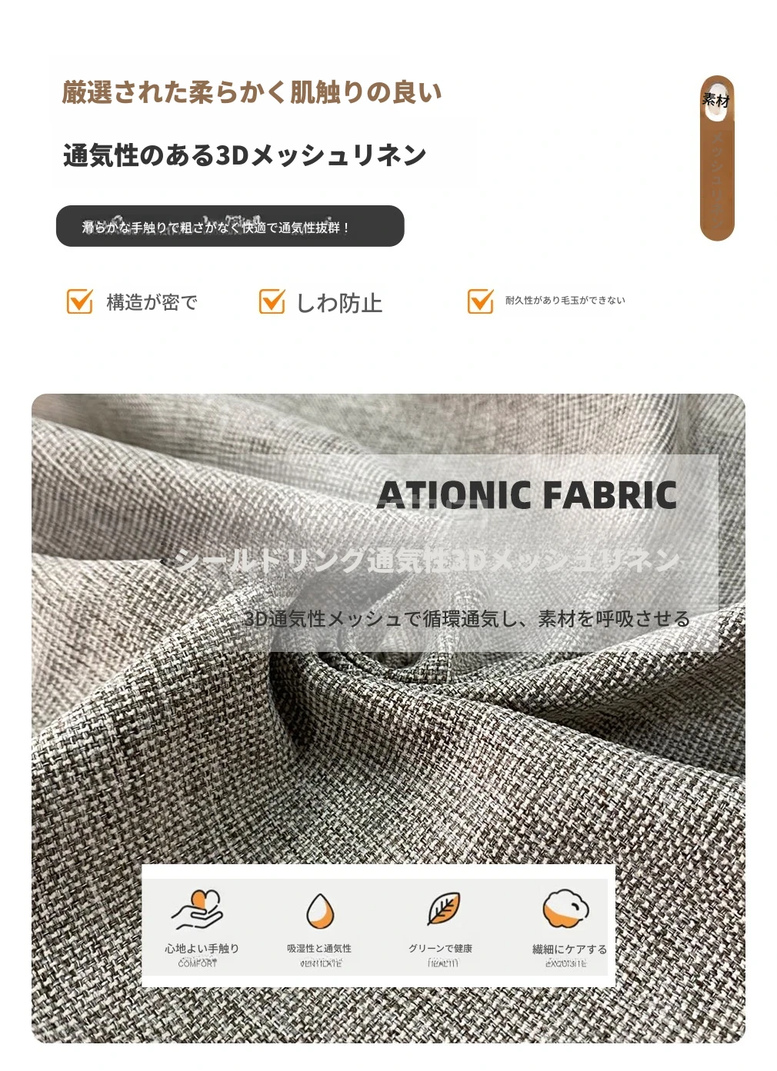Click the hand holding heart comfort icon
Image resolution: width=777 pixels, height=1071 pixels.
tap(197, 911)
